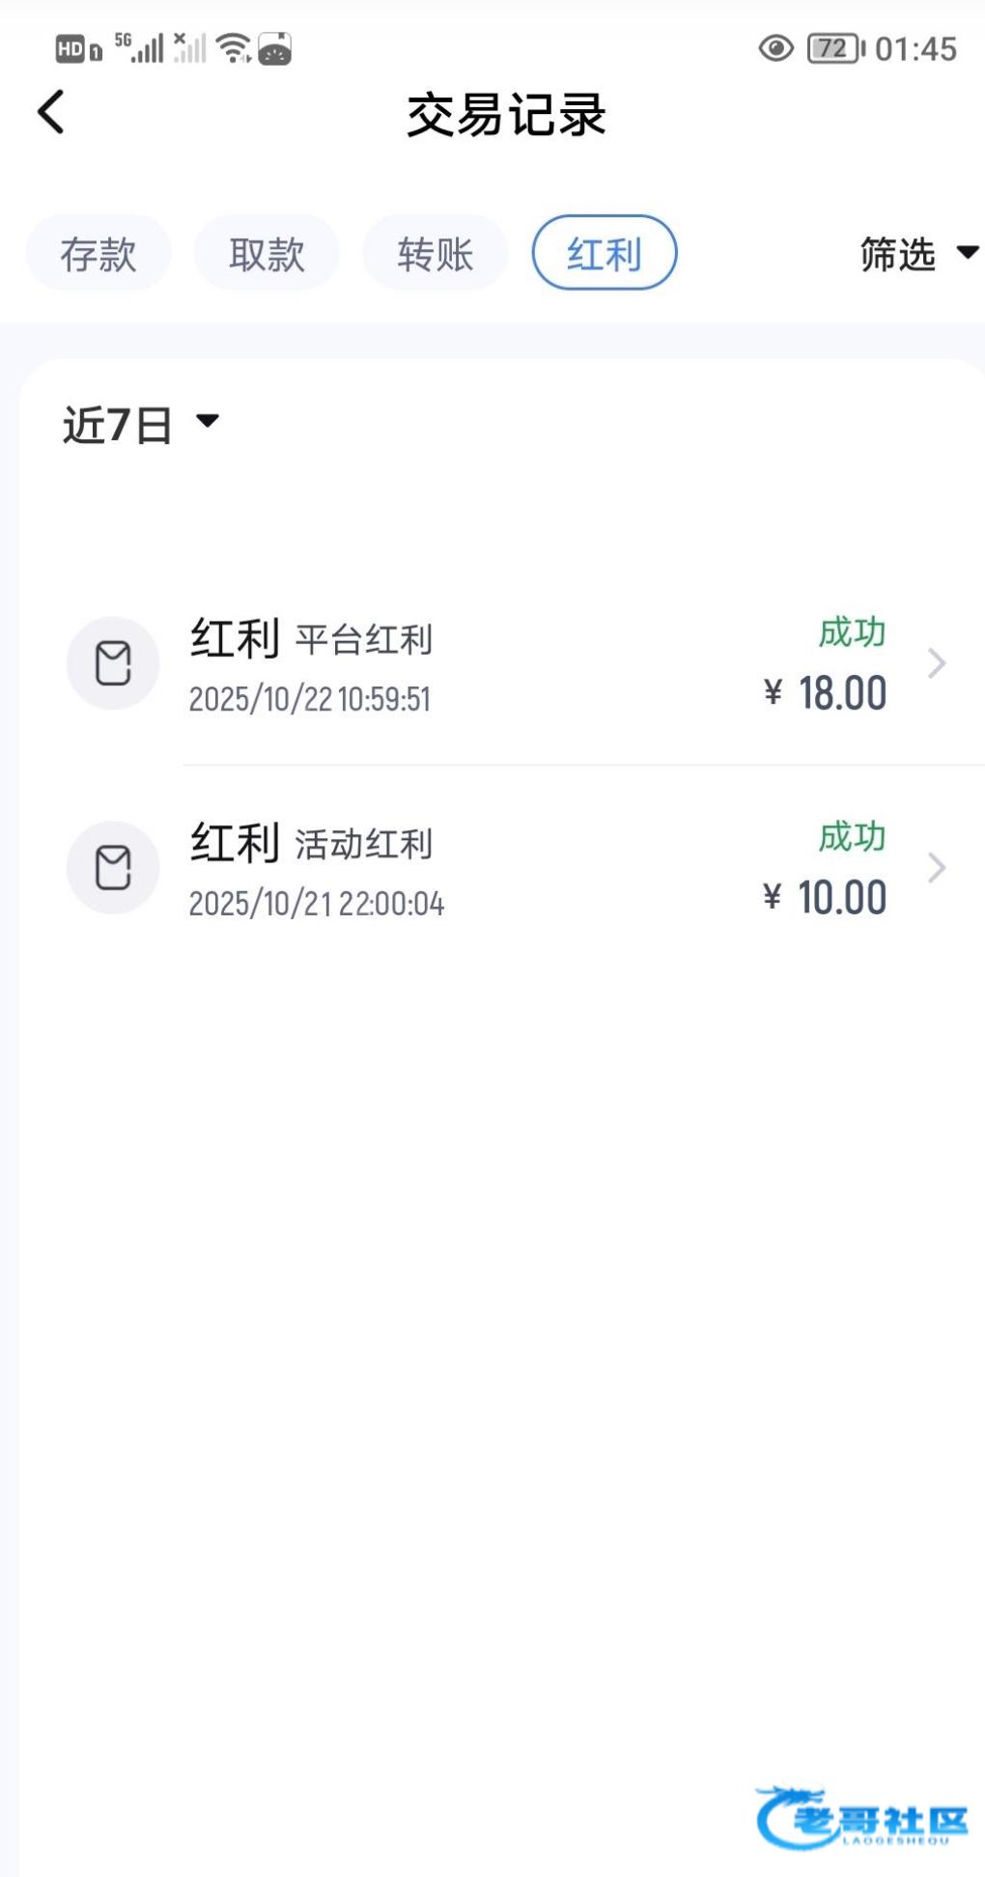Open the 活动红利 transaction record
The width and height of the screenshot is (985, 1877).
tap(483, 869)
